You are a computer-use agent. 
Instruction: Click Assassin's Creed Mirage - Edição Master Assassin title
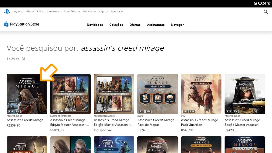tap(243, 122)
